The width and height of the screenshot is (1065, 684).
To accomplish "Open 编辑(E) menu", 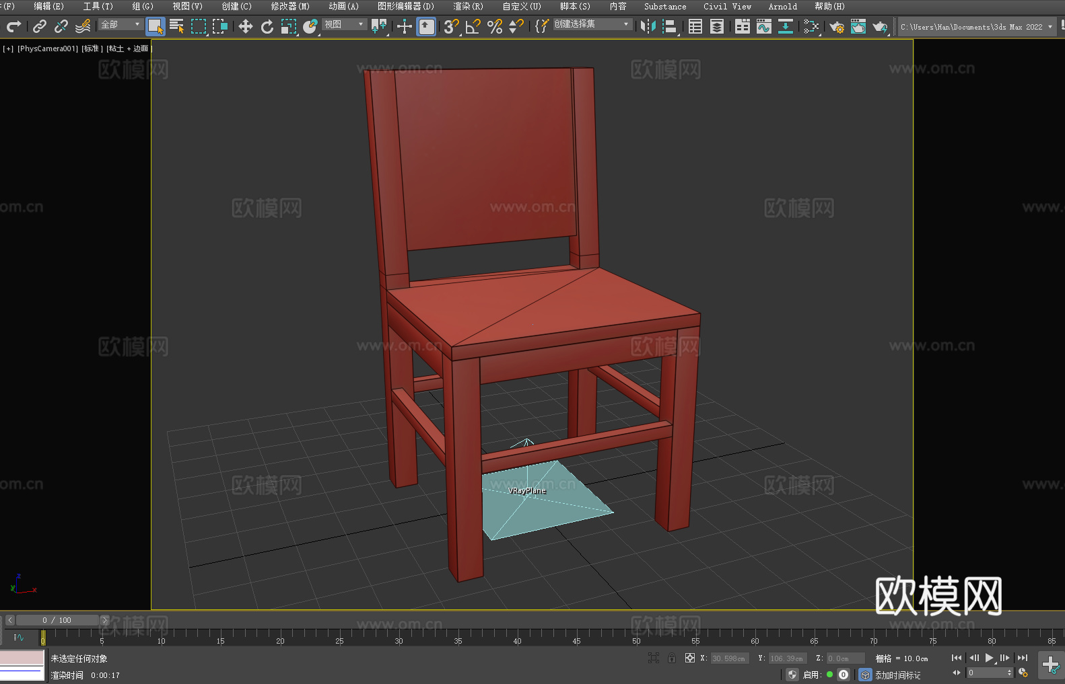I will pos(48,6).
